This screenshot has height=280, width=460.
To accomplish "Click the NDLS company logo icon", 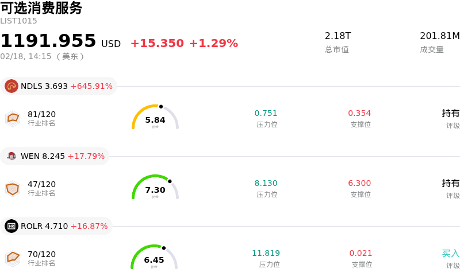I will tap(11, 86).
